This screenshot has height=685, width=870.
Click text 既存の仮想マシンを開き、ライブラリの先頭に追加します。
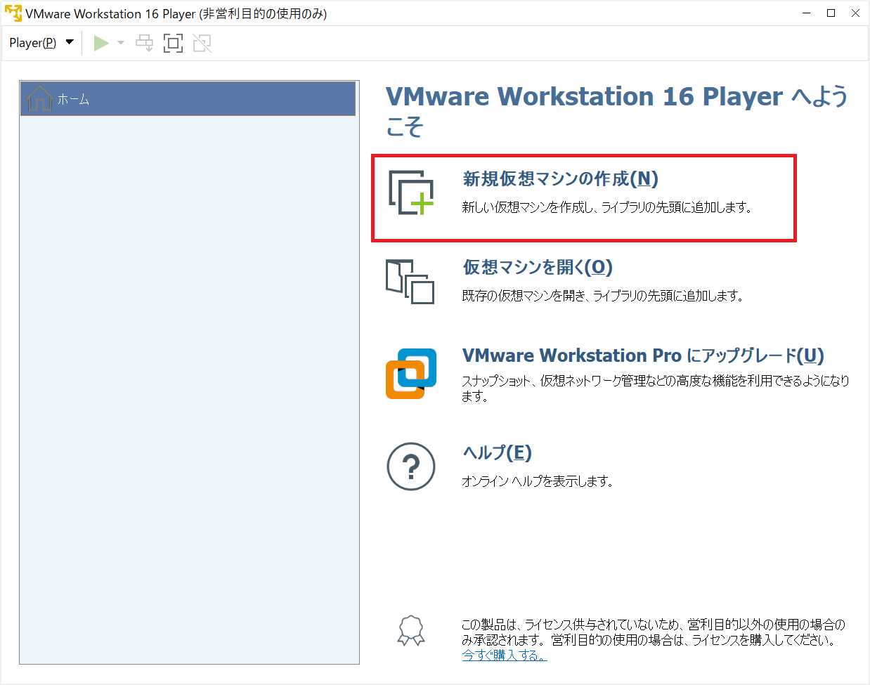coord(603,296)
